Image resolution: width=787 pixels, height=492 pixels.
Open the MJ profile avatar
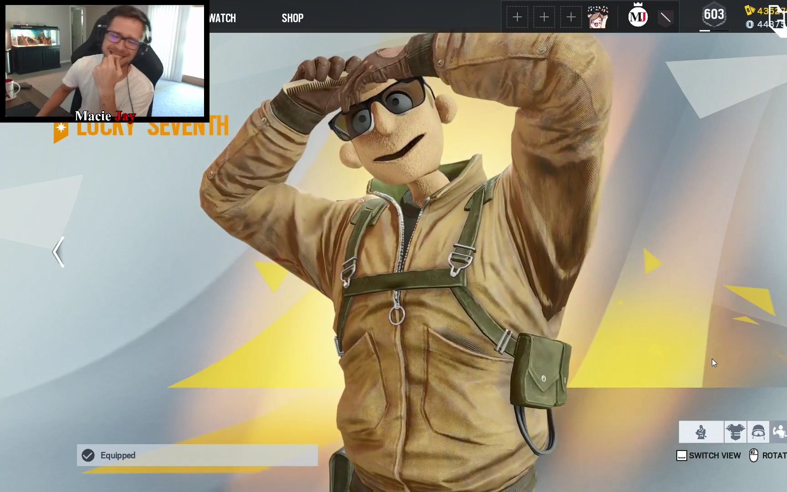tap(638, 17)
